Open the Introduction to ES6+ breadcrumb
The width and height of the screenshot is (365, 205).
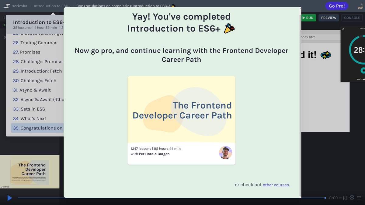point(52,6)
